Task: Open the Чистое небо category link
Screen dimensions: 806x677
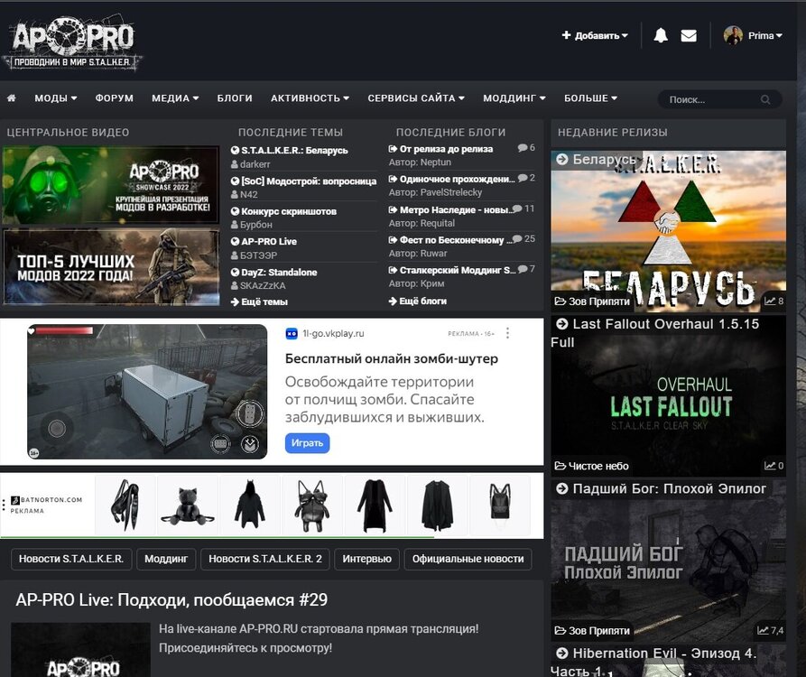Action: (598, 466)
